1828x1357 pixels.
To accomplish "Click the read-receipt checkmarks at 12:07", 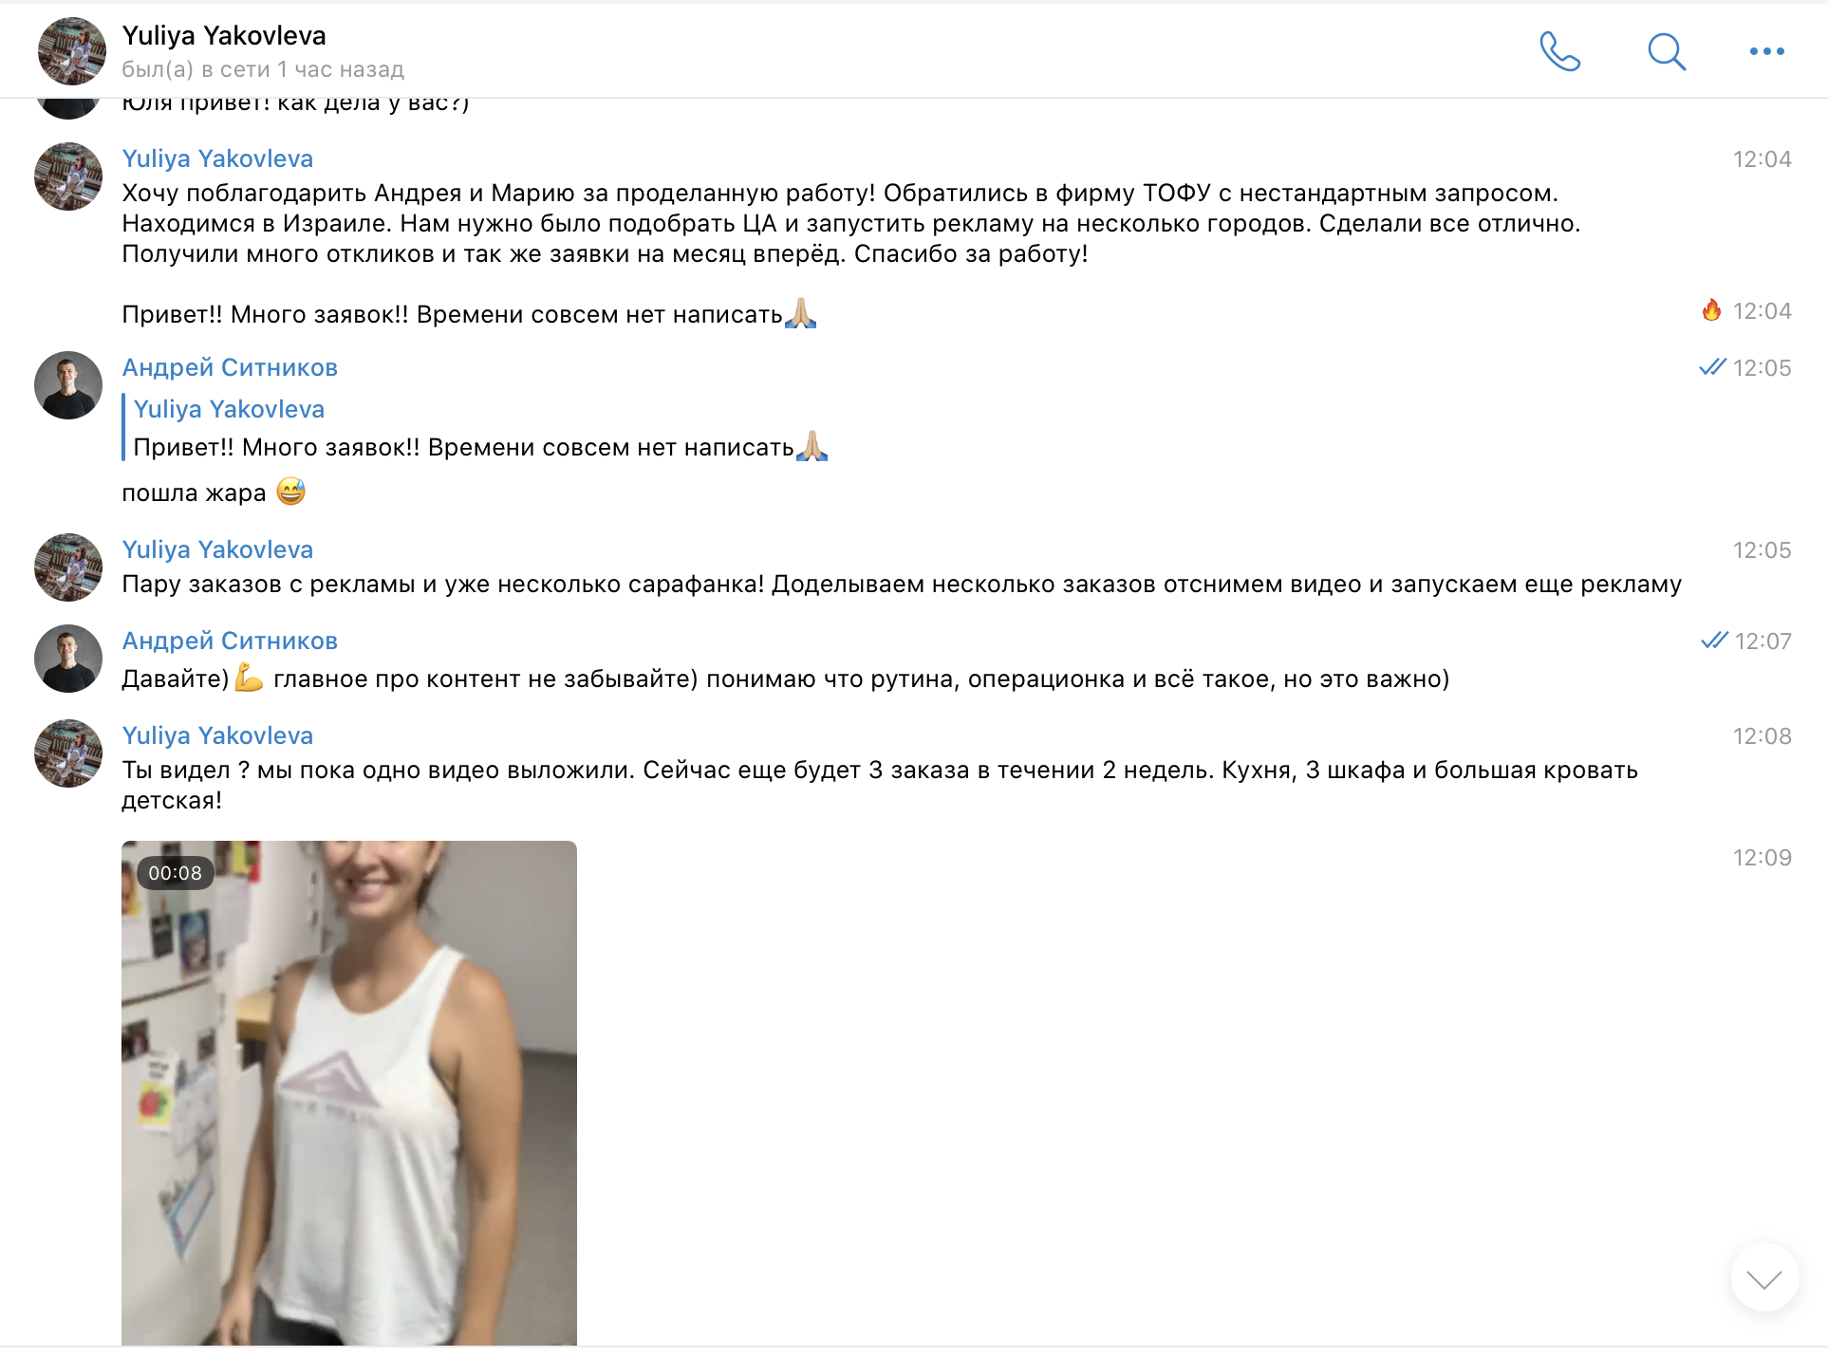I will tap(1714, 641).
